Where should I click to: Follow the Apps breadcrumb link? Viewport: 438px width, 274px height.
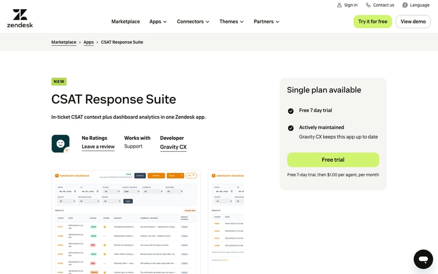pos(89,42)
